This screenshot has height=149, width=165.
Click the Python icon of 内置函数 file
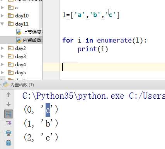[x=19, y=40]
